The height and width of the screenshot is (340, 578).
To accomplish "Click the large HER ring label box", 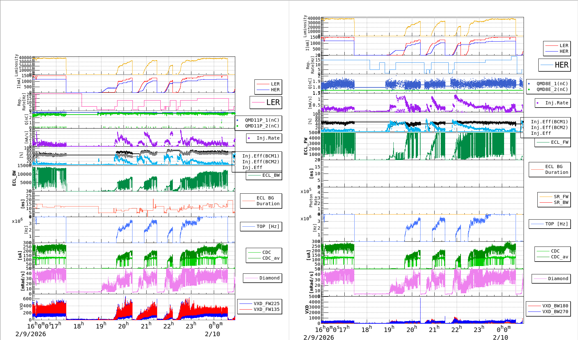I will (554, 65).
